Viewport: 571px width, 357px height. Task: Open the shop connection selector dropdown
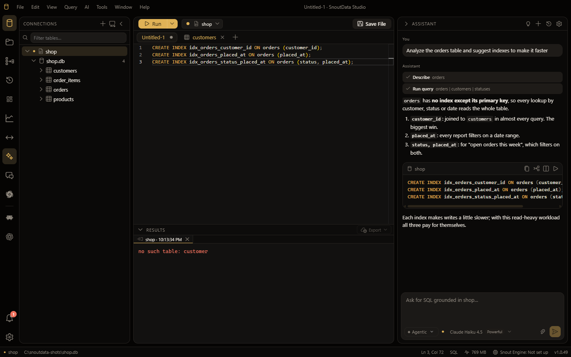[x=202, y=24]
